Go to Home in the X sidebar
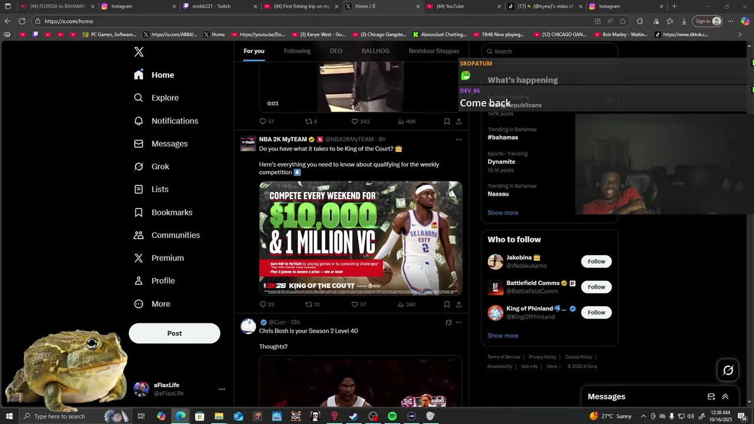754x424 pixels. (154, 75)
